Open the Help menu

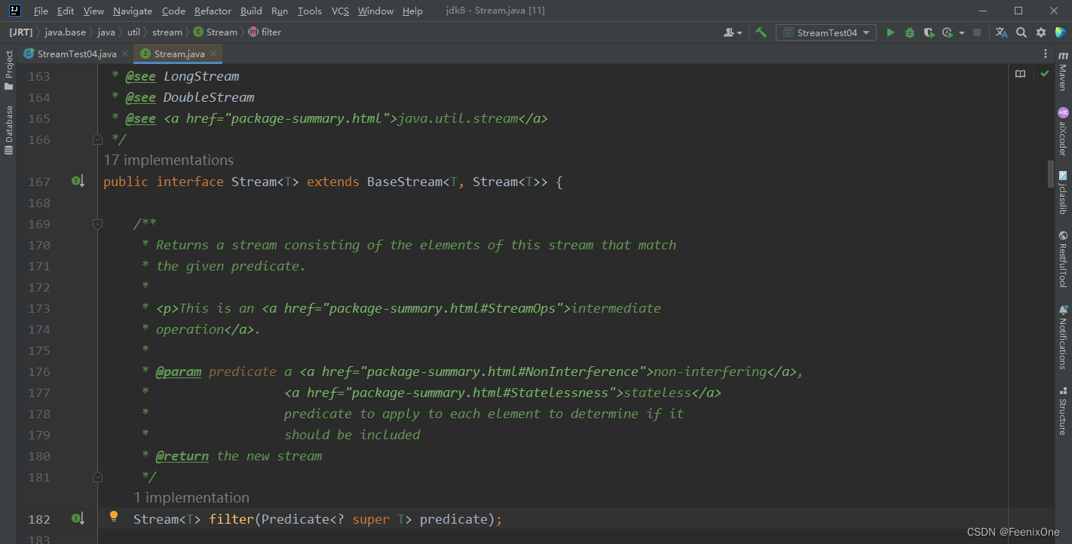pyautogui.click(x=412, y=11)
